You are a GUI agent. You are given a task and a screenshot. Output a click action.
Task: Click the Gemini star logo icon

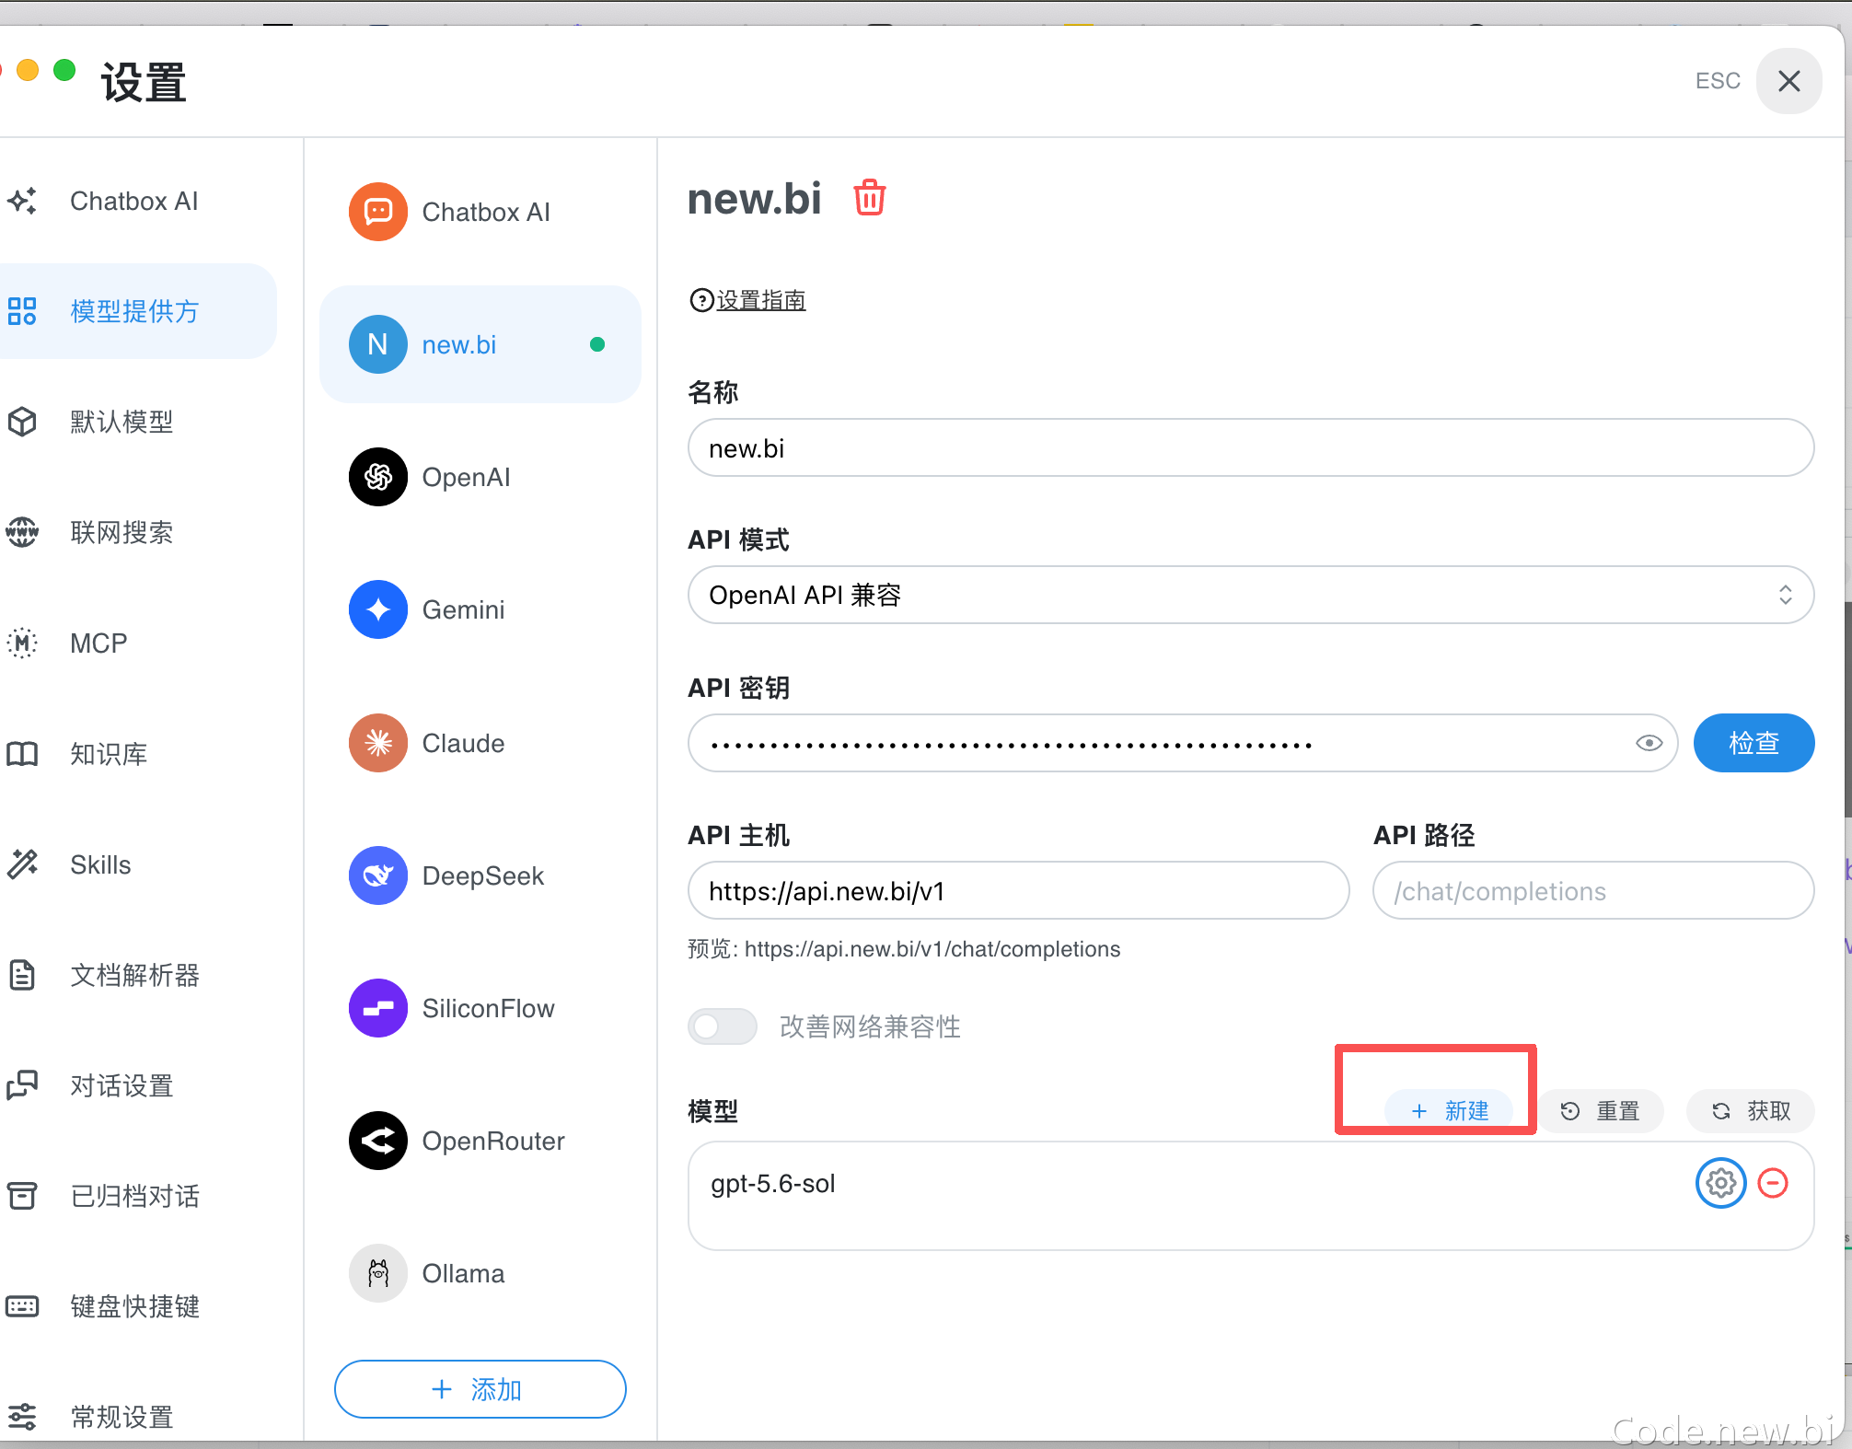pos(377,609)
